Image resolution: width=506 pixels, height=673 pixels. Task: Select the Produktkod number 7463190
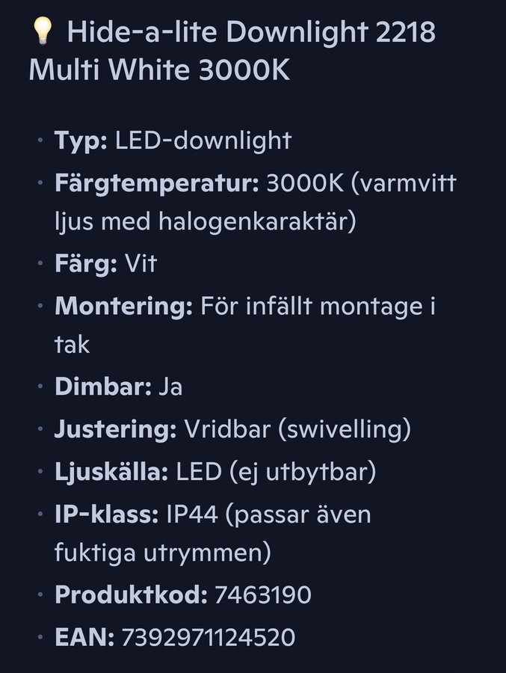262,595
